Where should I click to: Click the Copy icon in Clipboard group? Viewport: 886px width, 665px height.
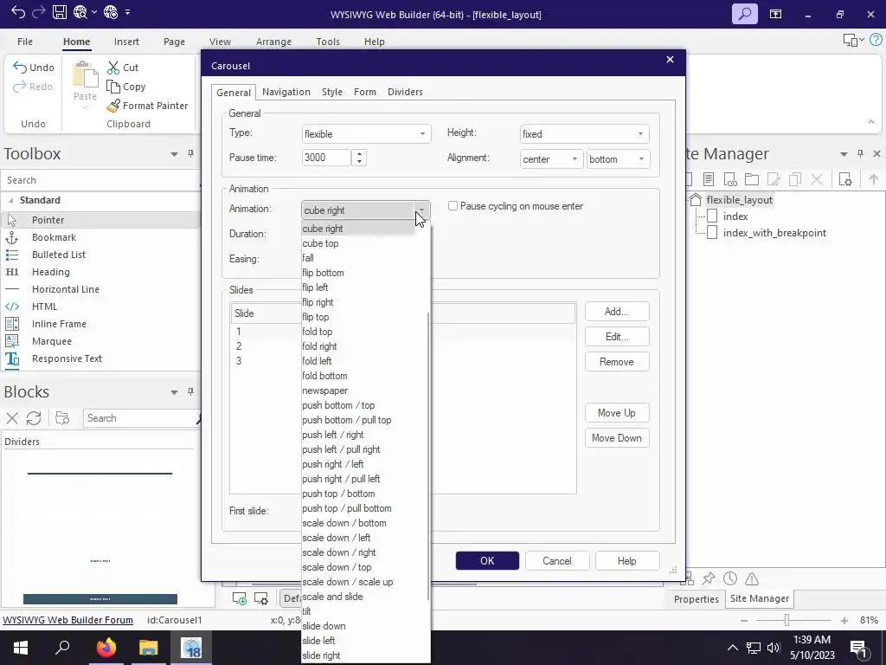click(113, 87)
